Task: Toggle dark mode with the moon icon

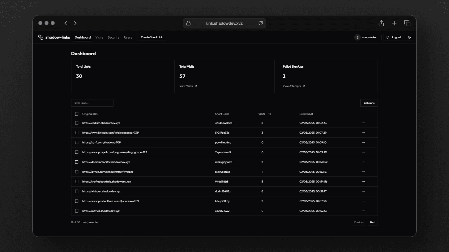Action: 409,37
